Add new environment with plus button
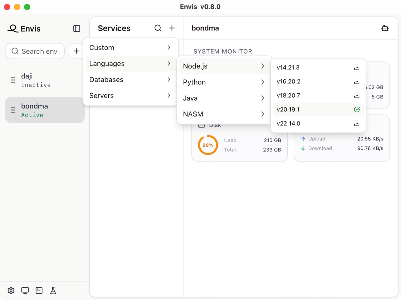 (x=76, y=51)
